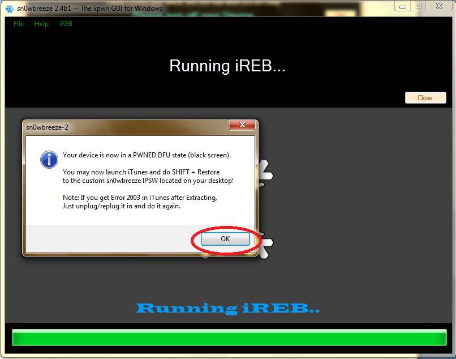Click the tan Close button
The width and height of the screenshot is (456, 359).
coord(425,98)
